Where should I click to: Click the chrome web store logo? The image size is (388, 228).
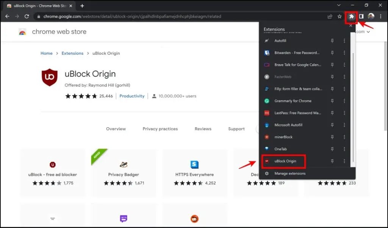(x=22, y=32)
